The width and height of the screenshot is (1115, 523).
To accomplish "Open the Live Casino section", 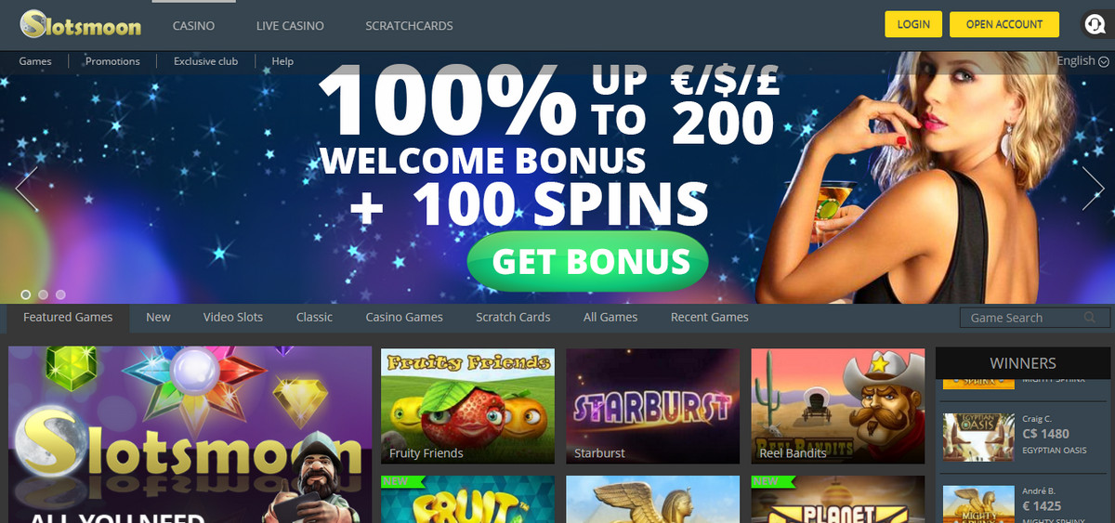I will click(x=290, y=25).
